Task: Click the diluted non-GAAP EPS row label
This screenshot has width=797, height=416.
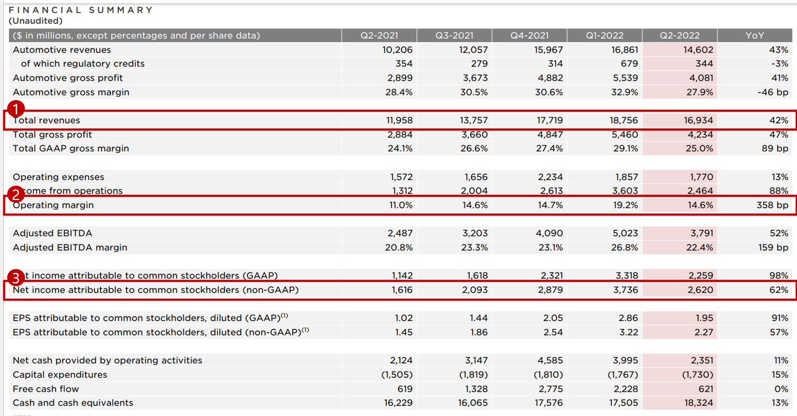Action: click(x=161, y=332)
